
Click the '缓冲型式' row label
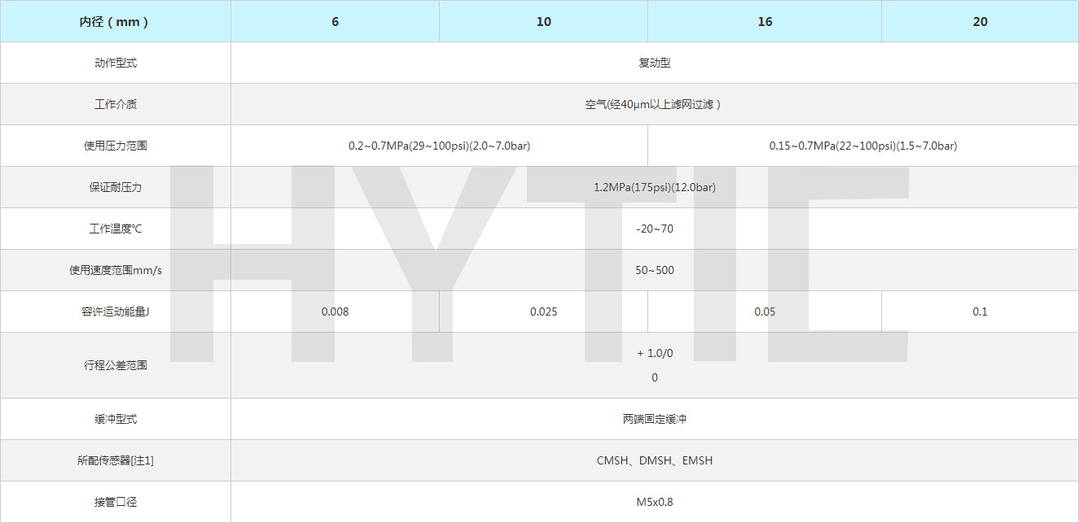coord(115,419)
